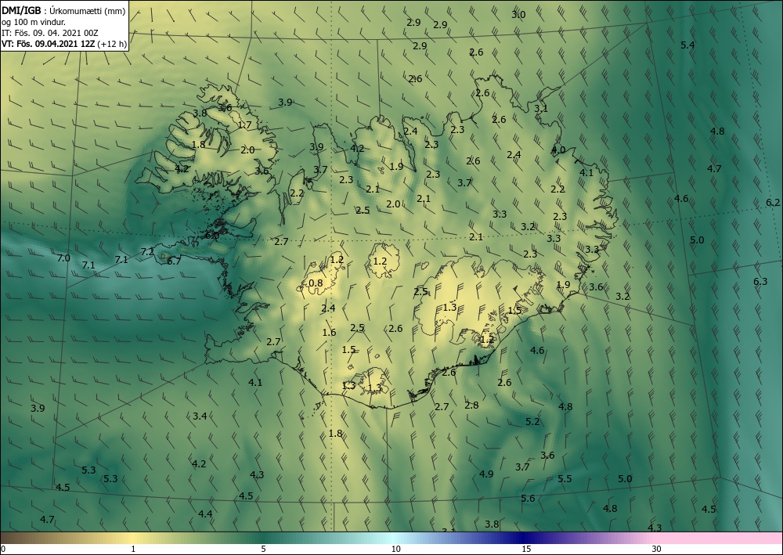
Task: Click the 'IT: Fös. 09. 04. 2021 00Z' line
Action: tap(50, 33)
